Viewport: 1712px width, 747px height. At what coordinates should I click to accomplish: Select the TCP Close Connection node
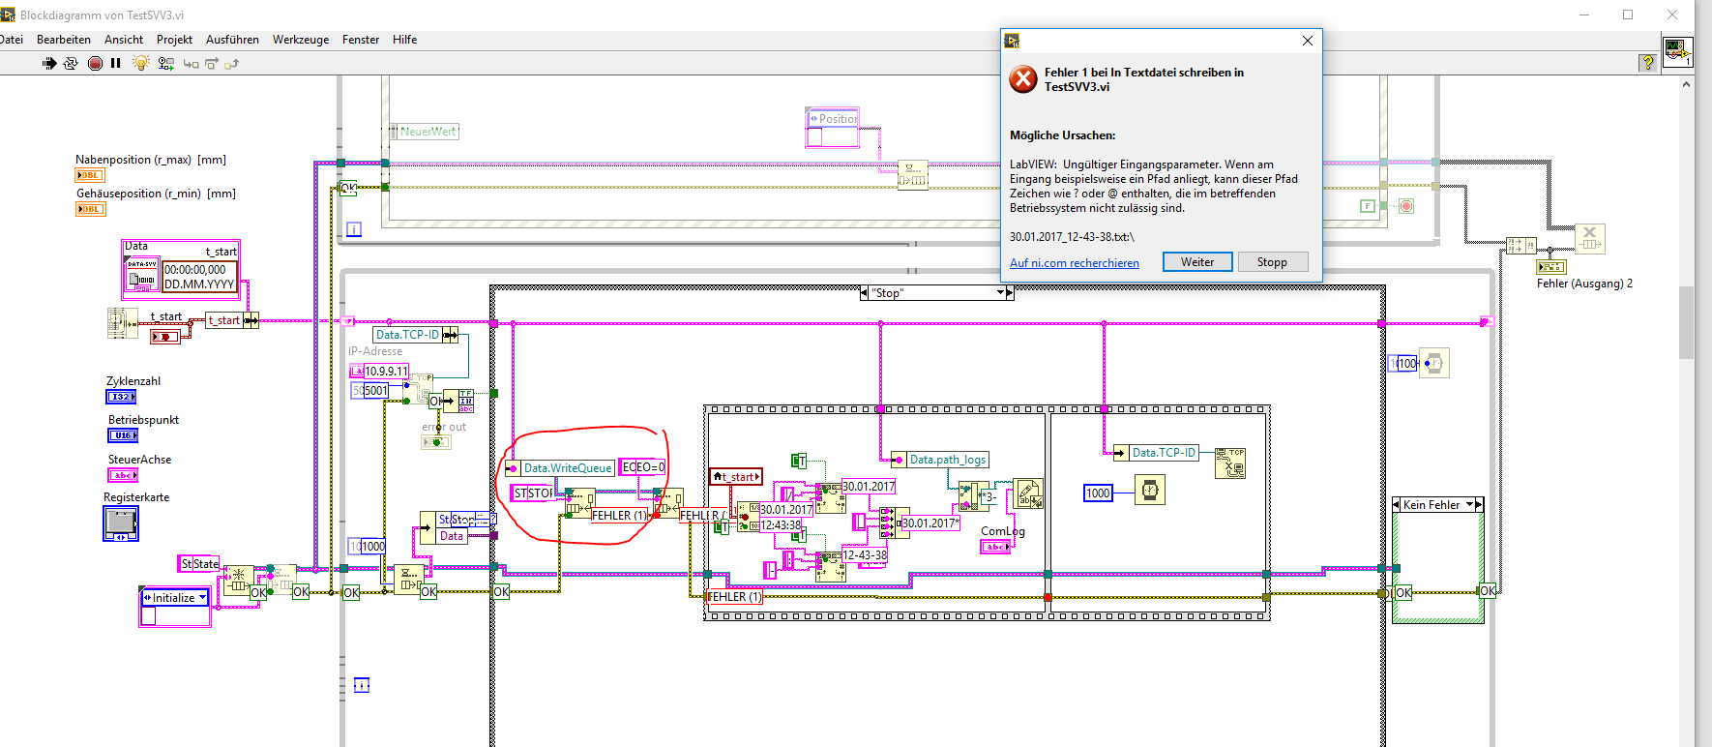coord(1230,463)
